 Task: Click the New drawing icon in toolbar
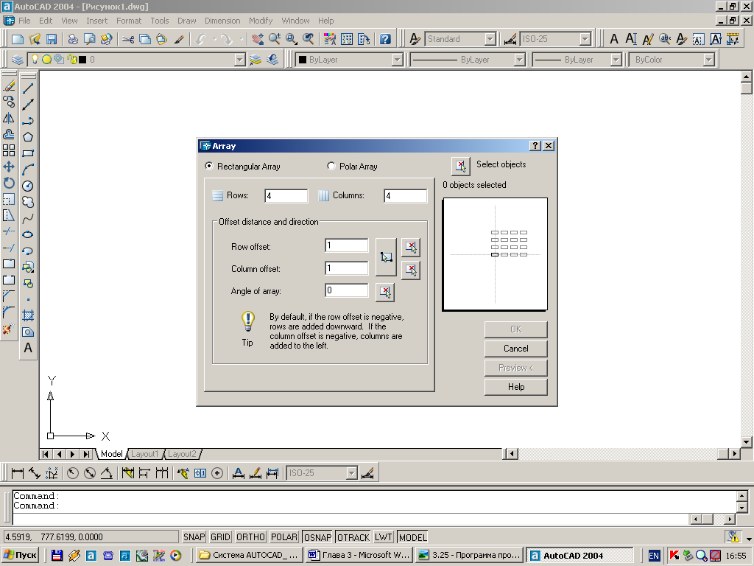click(18, 40)
